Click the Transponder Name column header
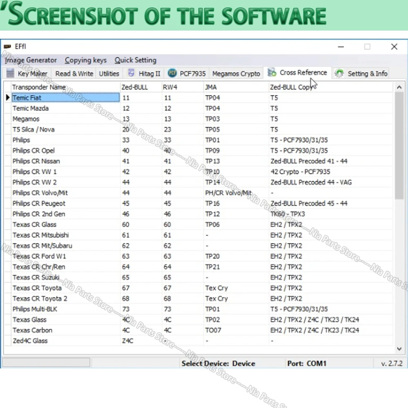The image size is (408, 408). 66,87
